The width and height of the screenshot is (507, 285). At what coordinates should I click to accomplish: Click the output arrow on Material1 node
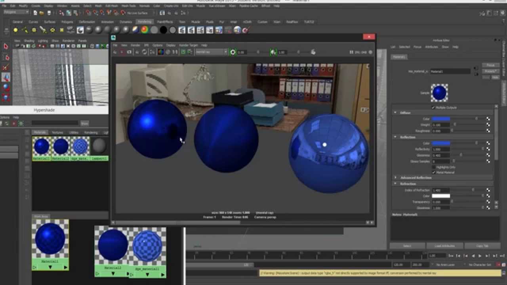66,267
